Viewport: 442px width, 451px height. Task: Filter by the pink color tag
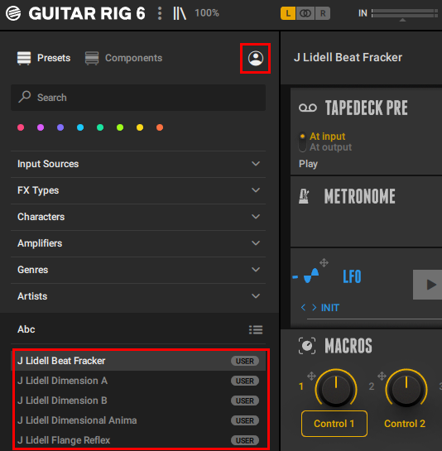21,127
